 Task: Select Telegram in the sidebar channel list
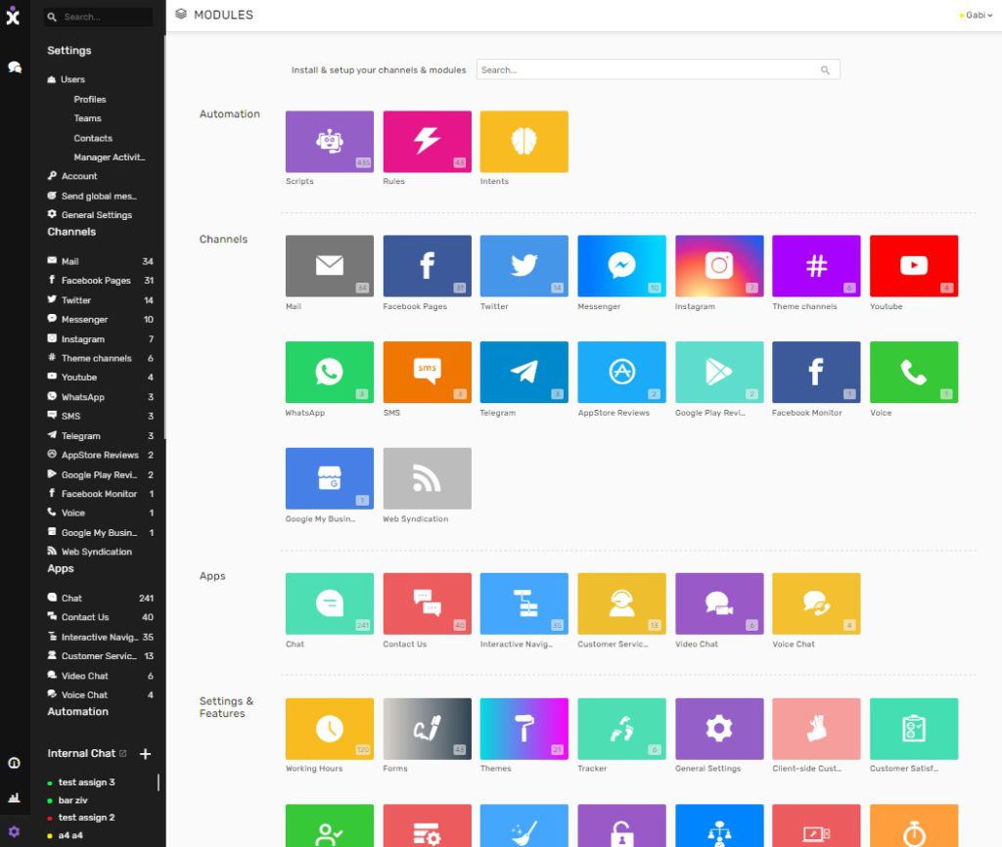point(101,436)
